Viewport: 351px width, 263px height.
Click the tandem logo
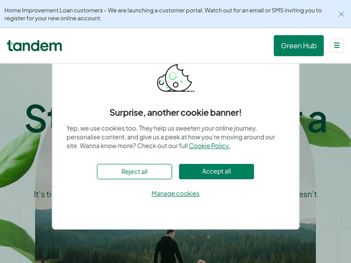[x=35, y=45]
